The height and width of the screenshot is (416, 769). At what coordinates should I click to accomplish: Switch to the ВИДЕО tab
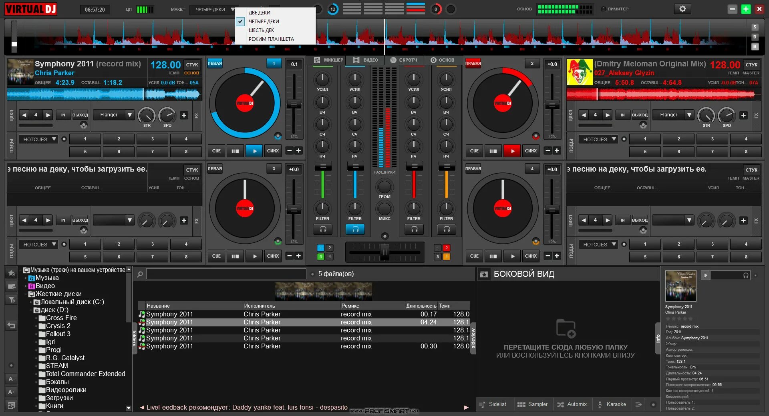(x=365, y=60)
